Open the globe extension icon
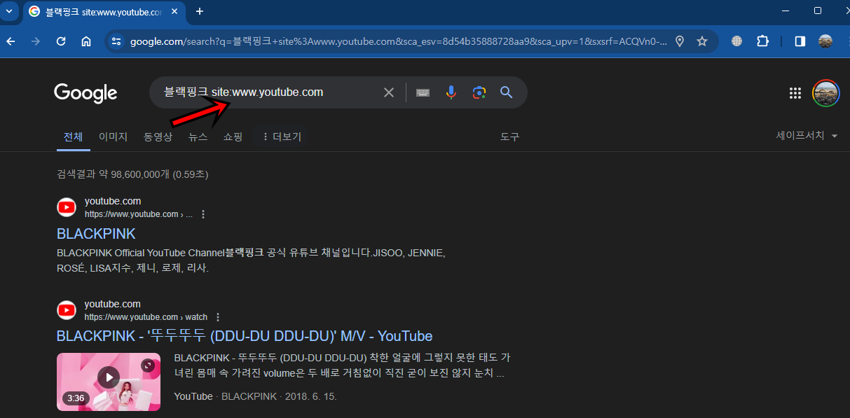This screenshot has height=418, width=850. (x=736, y=41)
